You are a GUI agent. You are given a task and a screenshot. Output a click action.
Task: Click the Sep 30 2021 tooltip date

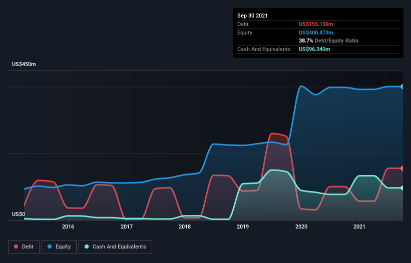(252, 15)
